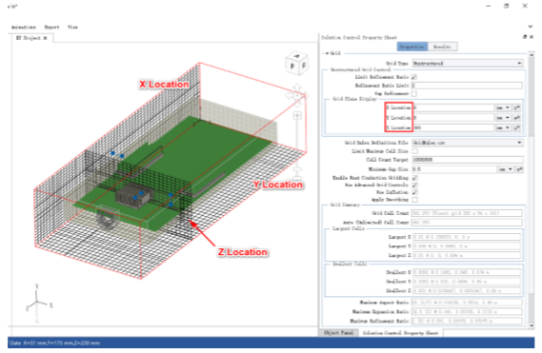Toggle Enable Heat Conduction Gridding checkbox
Image resolution: width=542 pixels, height=353 pixels.
[x=414, y=178]
